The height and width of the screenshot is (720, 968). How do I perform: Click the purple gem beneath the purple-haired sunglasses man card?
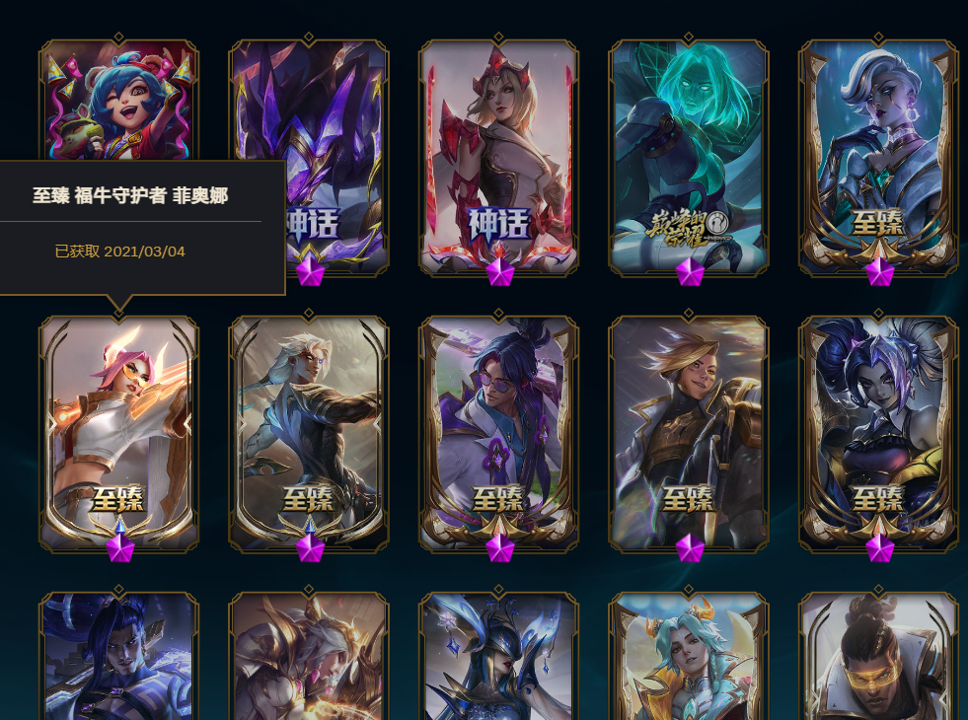[499, 547]
